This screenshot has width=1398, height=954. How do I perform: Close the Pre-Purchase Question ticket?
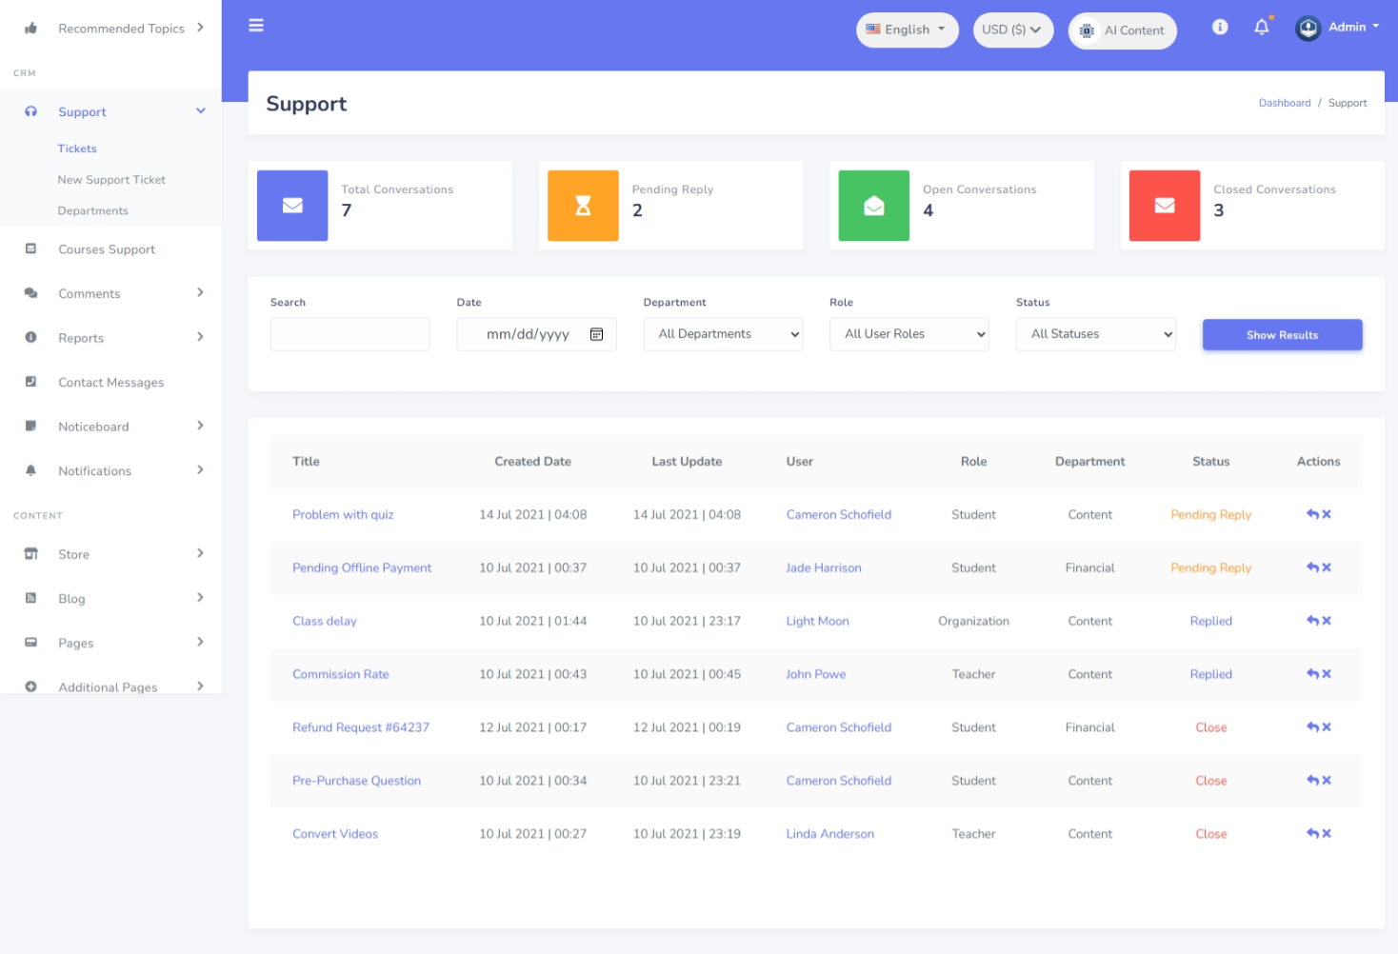[x=1327, y=781]
